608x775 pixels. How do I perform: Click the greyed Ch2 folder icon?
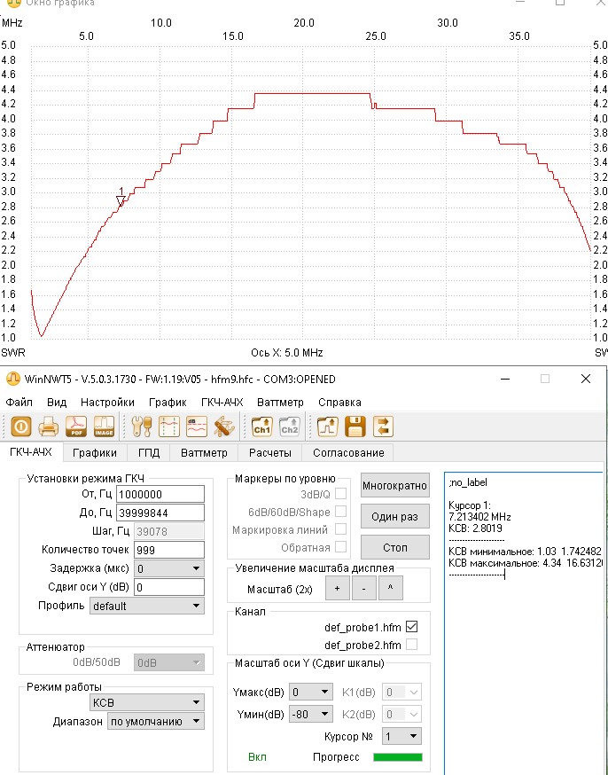point(290,426)
